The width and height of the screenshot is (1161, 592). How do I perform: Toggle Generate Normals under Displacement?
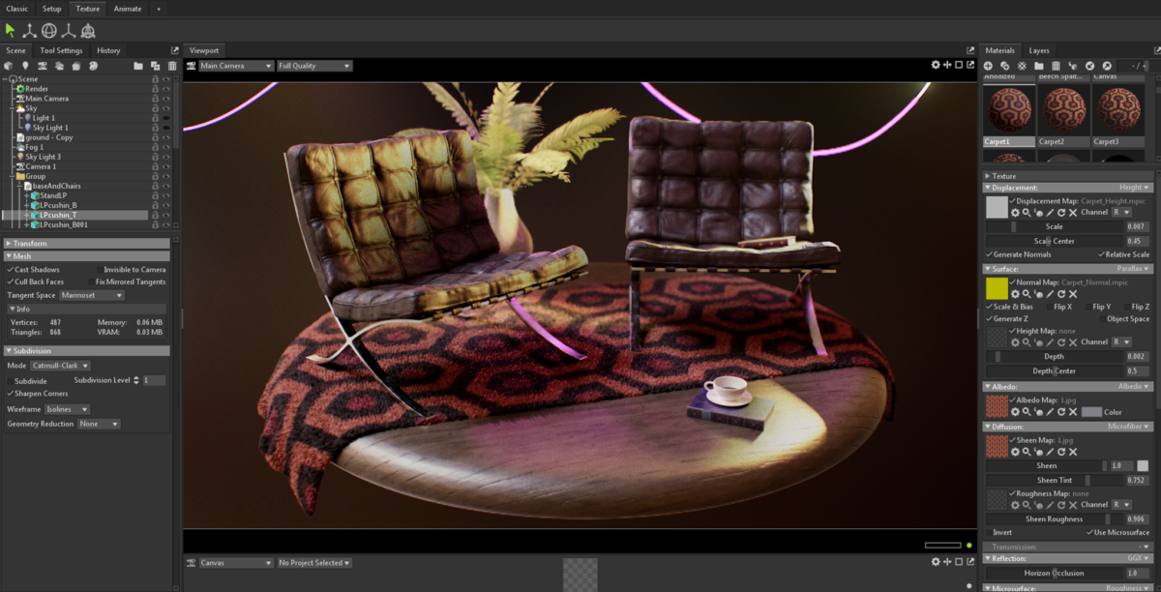tap(1018, 252)
